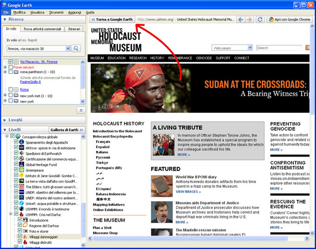Click the Introduzione layer icon
316x249 pixels.
[25, 220]
